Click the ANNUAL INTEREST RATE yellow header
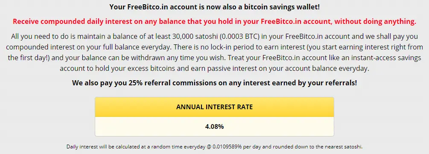The image size is (429, 154). click(214, 107)
